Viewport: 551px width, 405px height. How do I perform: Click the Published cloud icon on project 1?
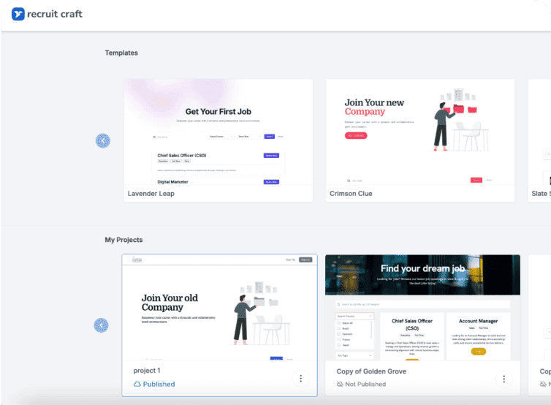pos(137,384)
